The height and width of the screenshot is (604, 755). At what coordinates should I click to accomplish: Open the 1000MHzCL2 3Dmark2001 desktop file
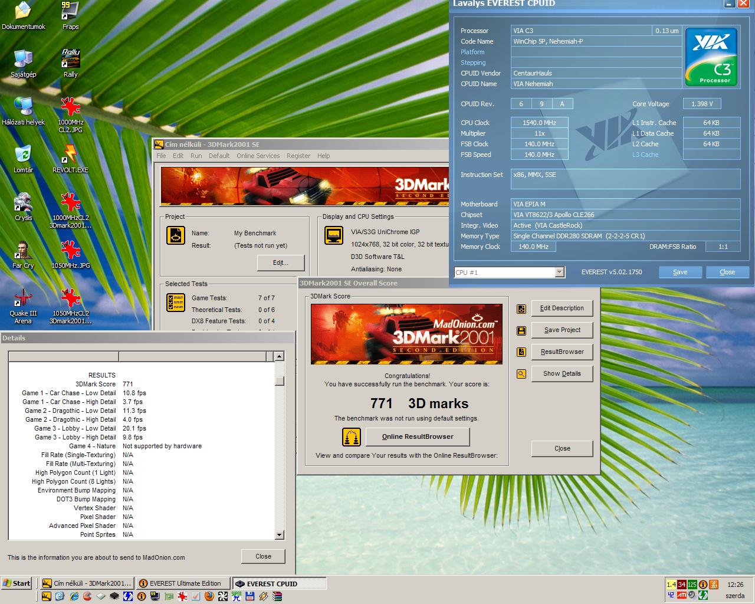point(70,211)
